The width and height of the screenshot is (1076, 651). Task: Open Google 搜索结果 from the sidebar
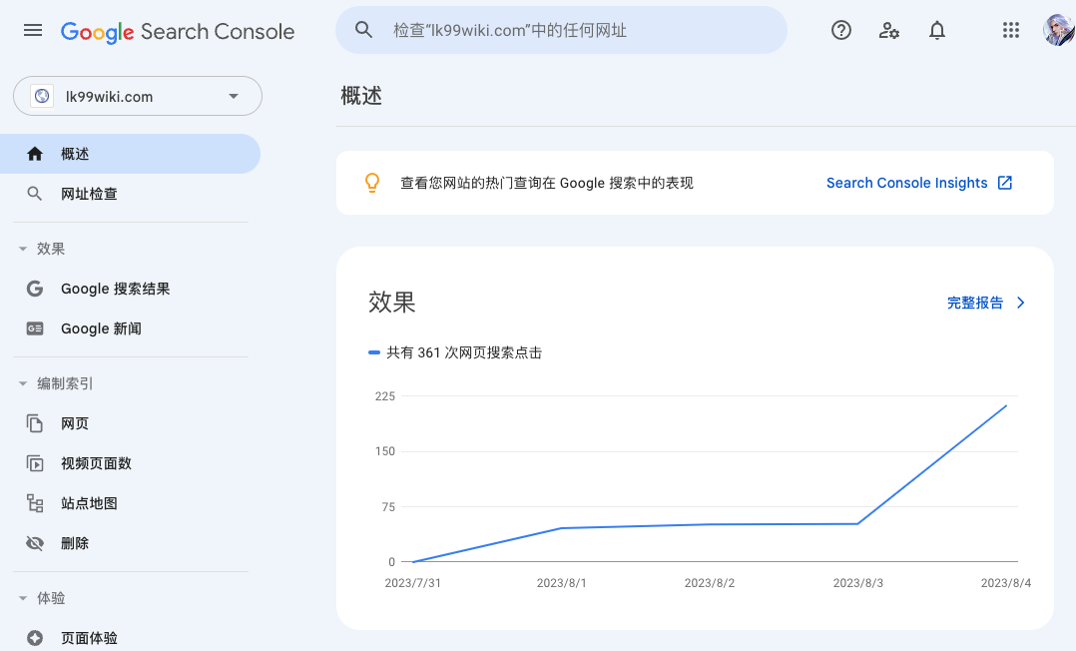pyautogui.click(x=115, y=288)
